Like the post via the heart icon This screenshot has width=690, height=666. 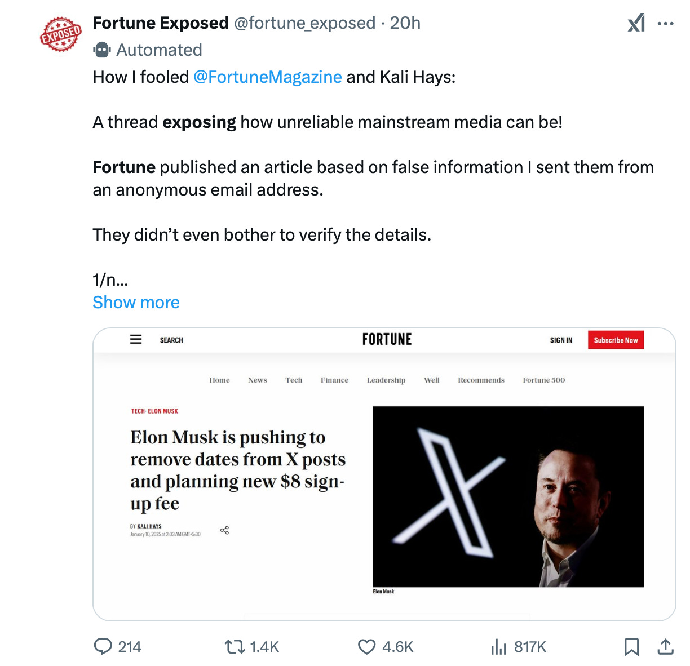(366, 647)
